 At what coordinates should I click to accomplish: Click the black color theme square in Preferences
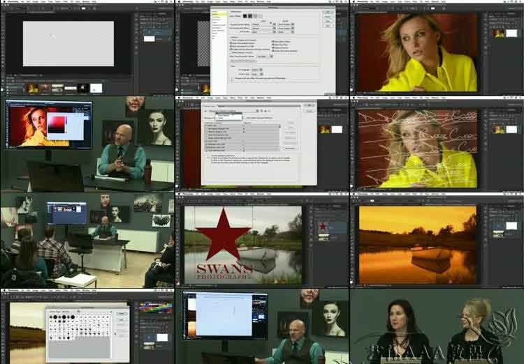(x=245, y=15)
